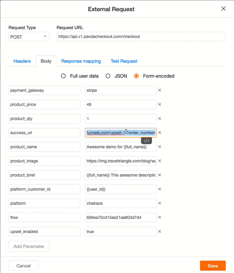Image resolution: width=234 pixels, height=273 pixels.
Task: Delete the product_image parameter
Action: [x=160, y=161]
